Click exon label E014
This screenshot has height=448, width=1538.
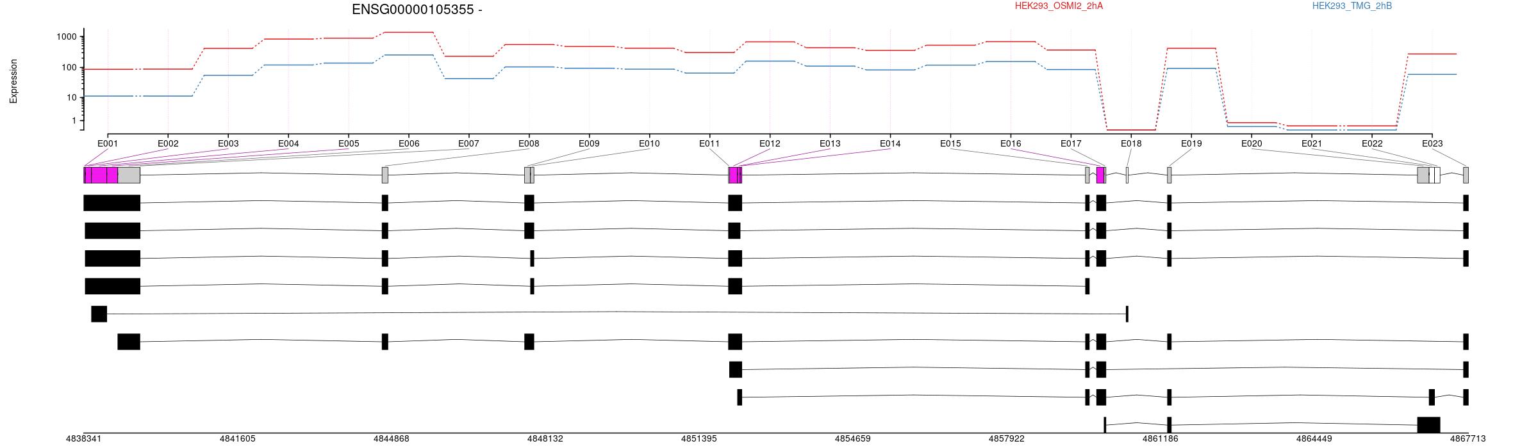(x=890, y=143)
